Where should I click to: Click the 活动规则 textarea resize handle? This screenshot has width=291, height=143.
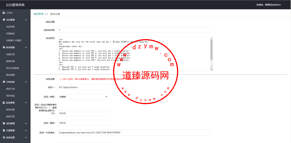211,69
